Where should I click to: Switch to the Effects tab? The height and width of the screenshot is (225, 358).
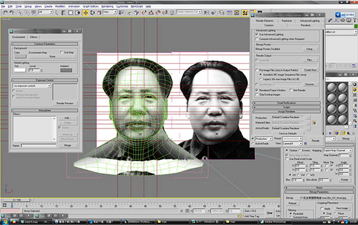pyautogui.click(x=33, y=37)
